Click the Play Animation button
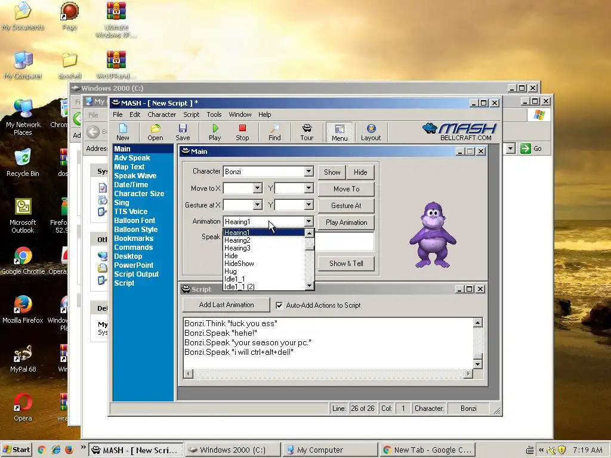Image resolution: width=611 pixels, height=458 pixels. pos(346,222)
